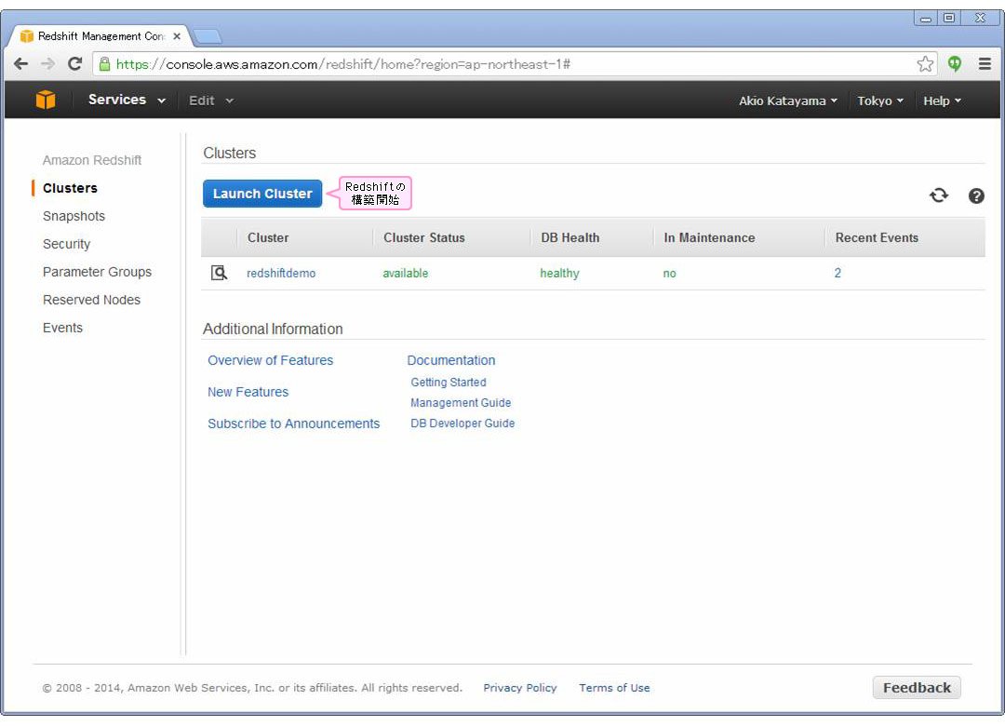Viewport: 1005px width, 726px height.
Task: Open the Akio Katayama account menu
Action: pyautogui.click(x=788, y=101)
